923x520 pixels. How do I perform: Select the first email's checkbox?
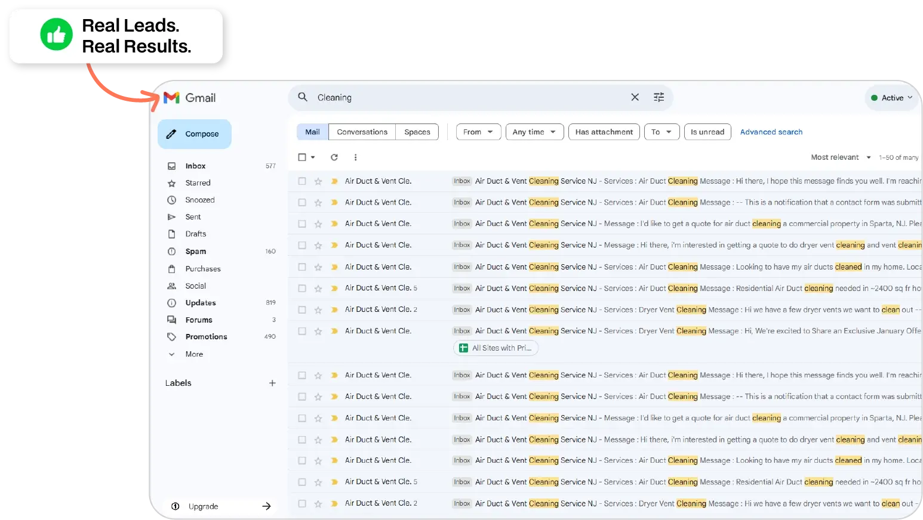pos(301,181)
